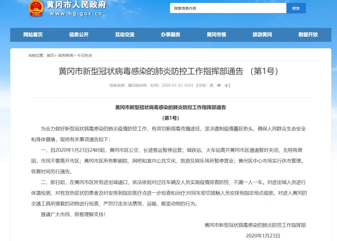Set font size to 小 (small)
The width and height of the screenshot is (337, 241).
pyautogui.click(x=226, y=85)
